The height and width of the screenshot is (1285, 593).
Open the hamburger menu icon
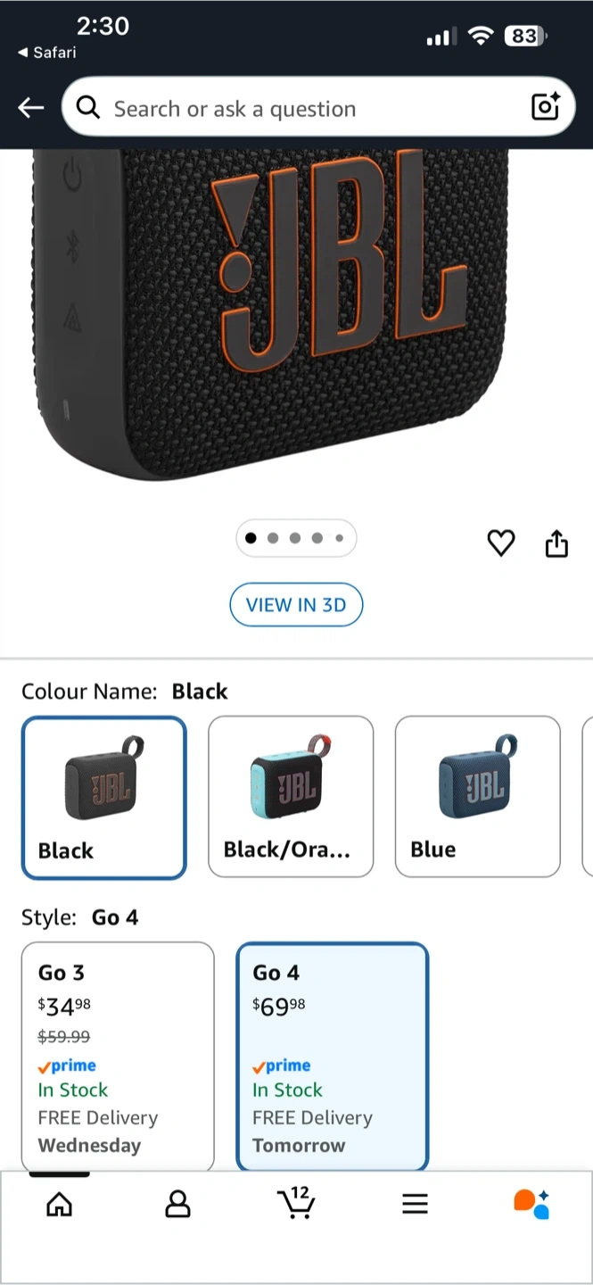[415, 1204]
